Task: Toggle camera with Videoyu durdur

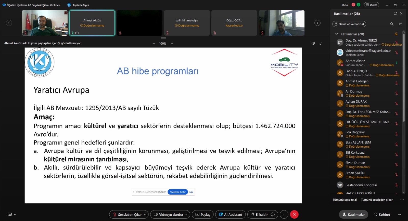Action: click(168, 215)
